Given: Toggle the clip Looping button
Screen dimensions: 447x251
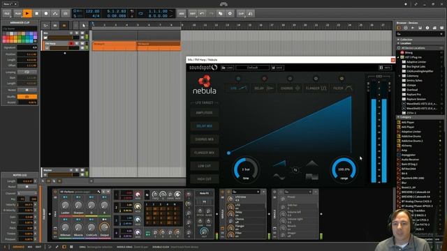Looking at the screenshot, I should tap(27, 72).
